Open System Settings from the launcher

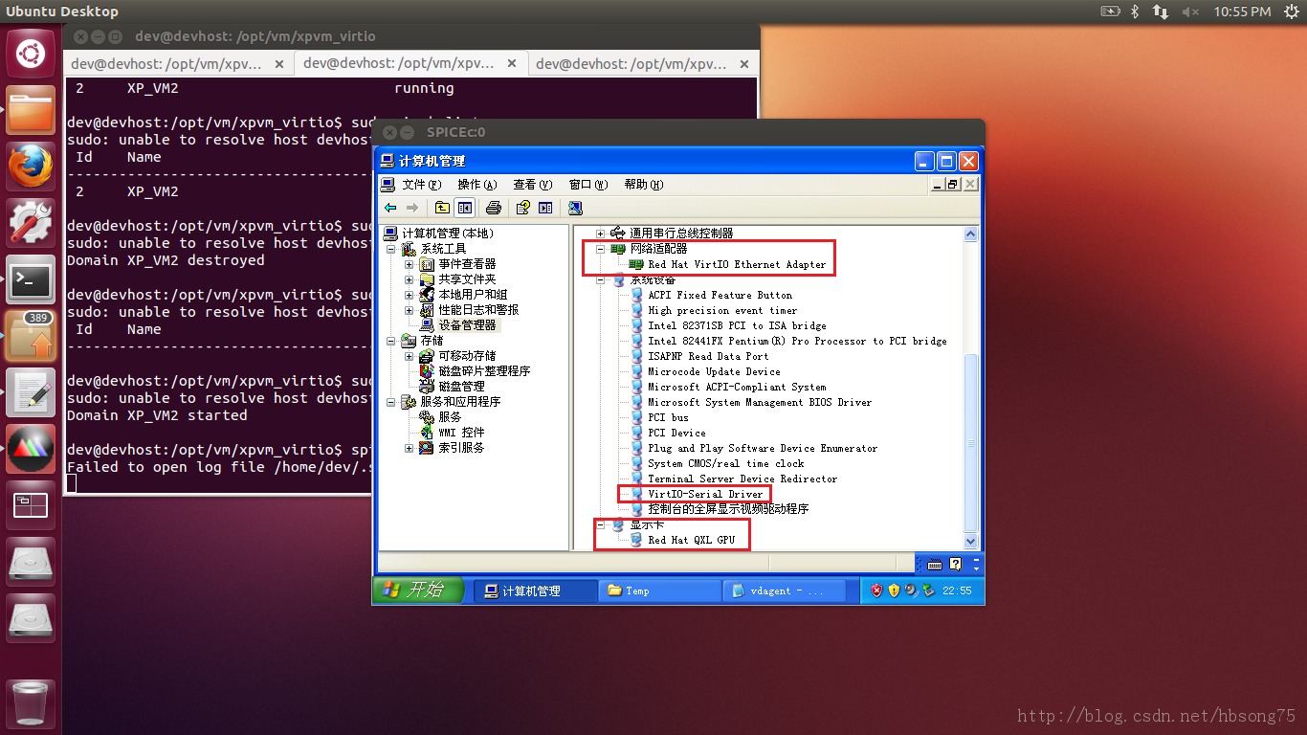pos(31,223)
